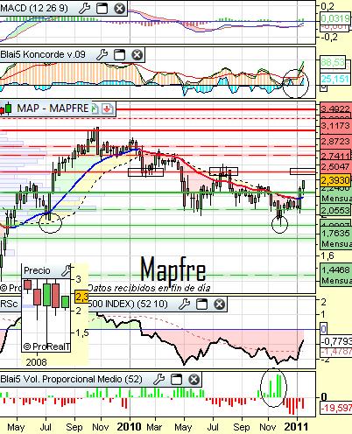Select the MAP - MAPFRE title label
The width and height of the screenshot is (352, 434).
click(x=53, y=108)
